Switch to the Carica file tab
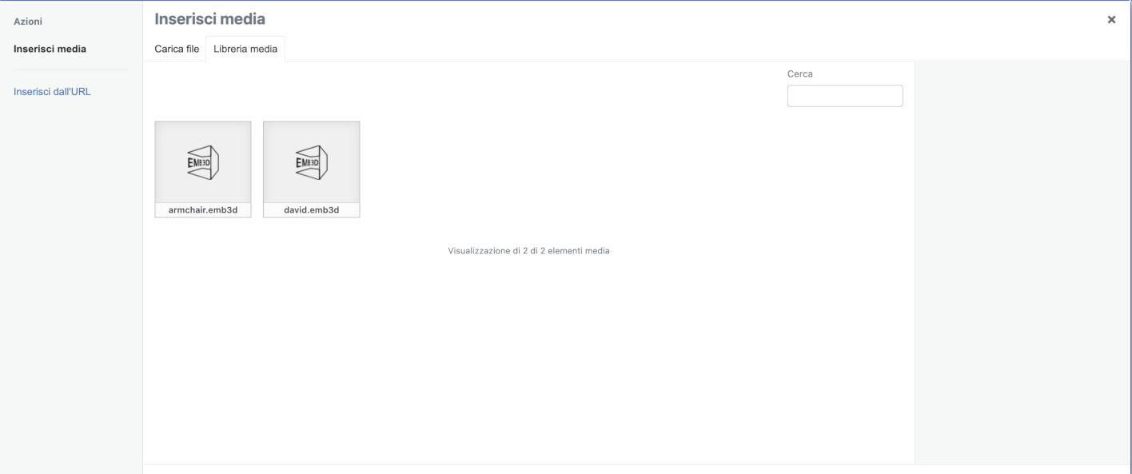Viewport: 1132px width, 474px height. click(177, 49)
